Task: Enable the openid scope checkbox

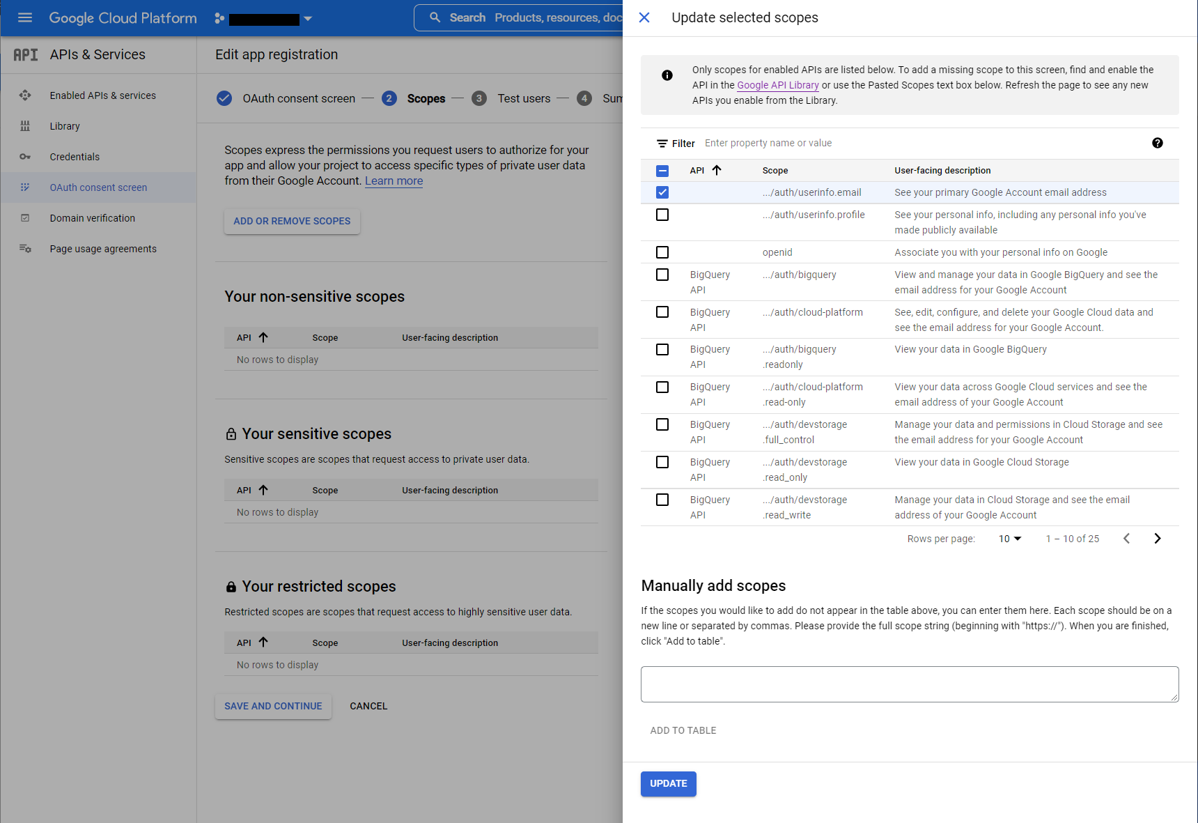Action: 662,252
